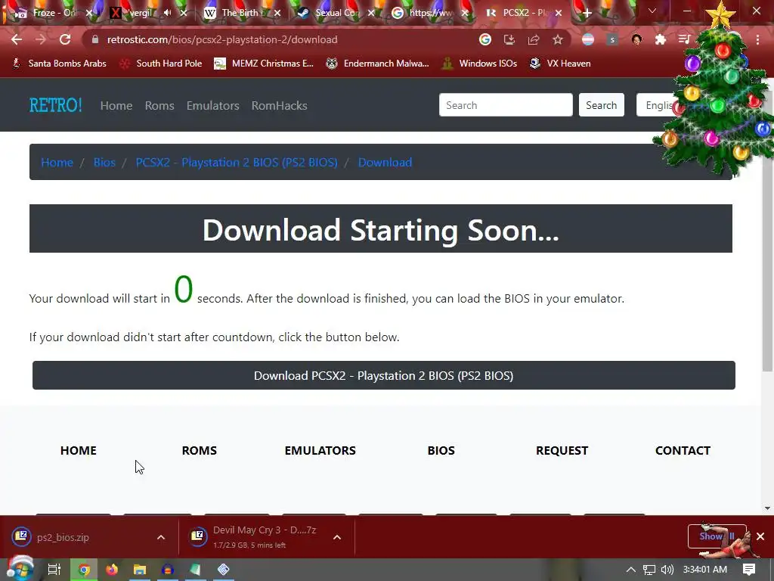Open the 'VX Heaven' bookmark

(x=560, y=64)
